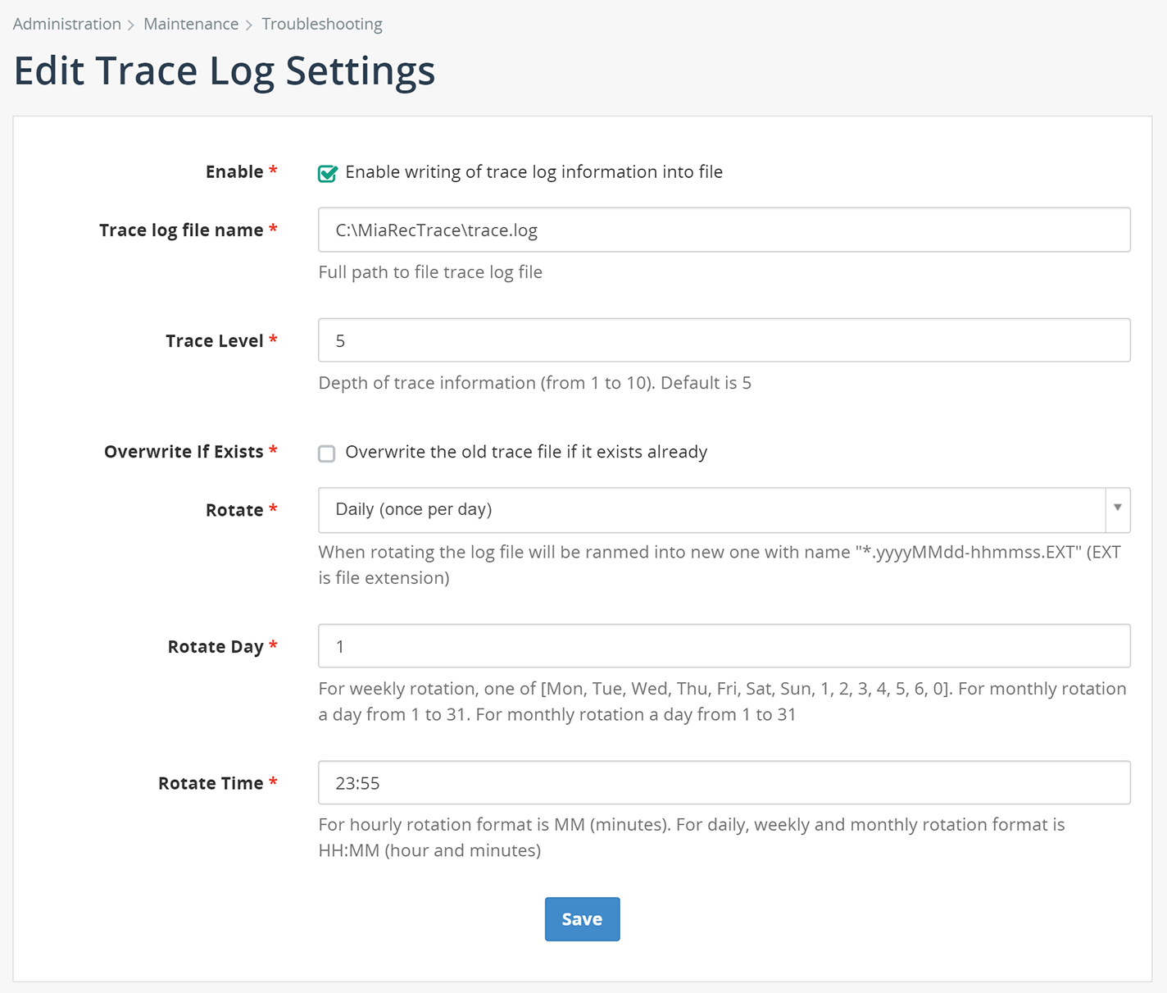Click the 'Depth of trace information' hint text

pos(534,383)
